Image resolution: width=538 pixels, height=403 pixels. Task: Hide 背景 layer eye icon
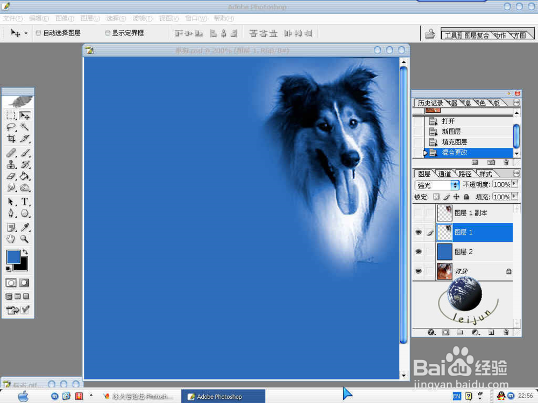[x=418, y=271]
